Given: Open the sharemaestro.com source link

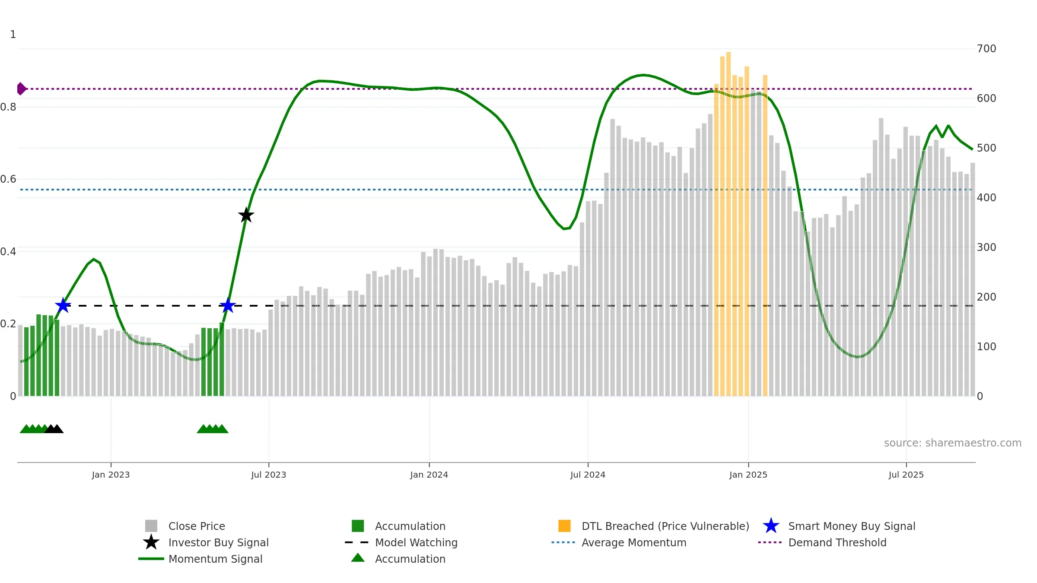Looking at the screenshot, I should pos(953,443).
